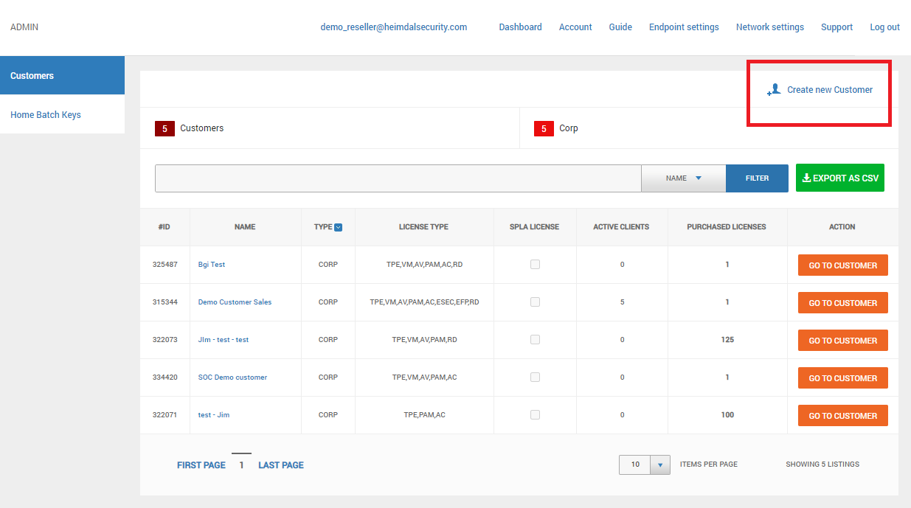The height and width of the screenshot is (508, 911).
Task: Open the SOC Demo customer name link
Action: 232,377
